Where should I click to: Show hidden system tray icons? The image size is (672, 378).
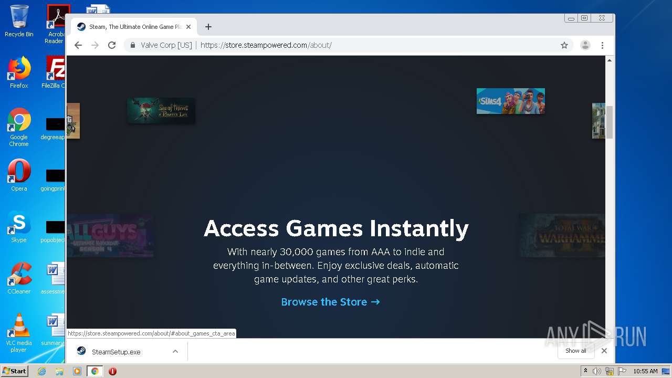(585, 371)
